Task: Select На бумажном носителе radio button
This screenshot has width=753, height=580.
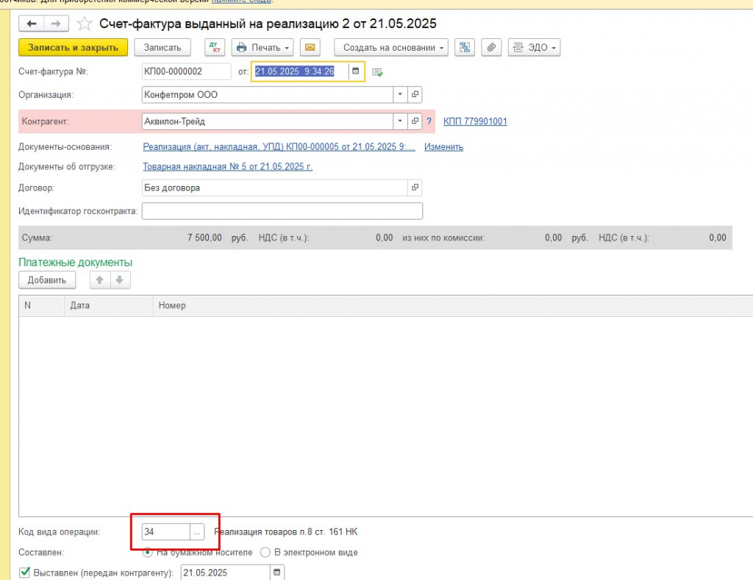Action: (148, 552)
